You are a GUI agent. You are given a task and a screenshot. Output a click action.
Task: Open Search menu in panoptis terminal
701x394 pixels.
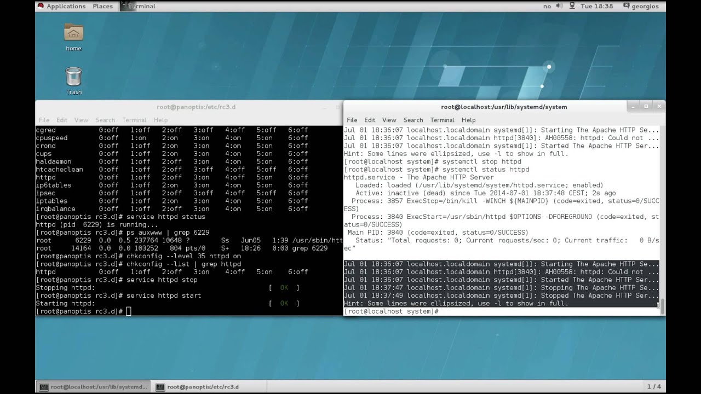pos(105,120)
